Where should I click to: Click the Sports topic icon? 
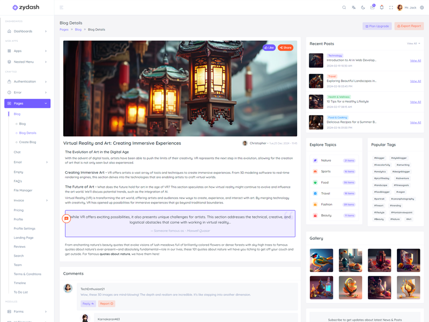point(315,171)
